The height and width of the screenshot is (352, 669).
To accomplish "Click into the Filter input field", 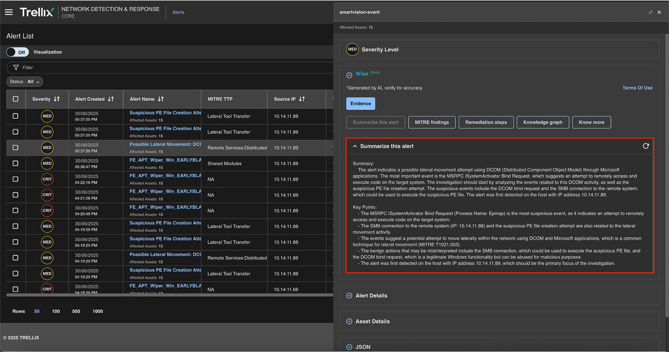I will point(170,67).
